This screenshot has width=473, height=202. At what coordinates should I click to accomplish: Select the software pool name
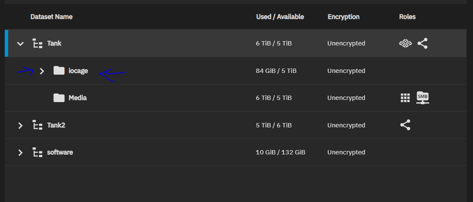pyautogui.click(x=60, y=152)
